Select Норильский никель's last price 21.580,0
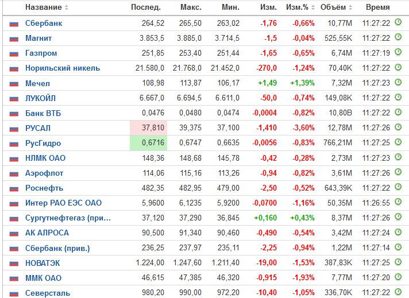 [150, 68]
